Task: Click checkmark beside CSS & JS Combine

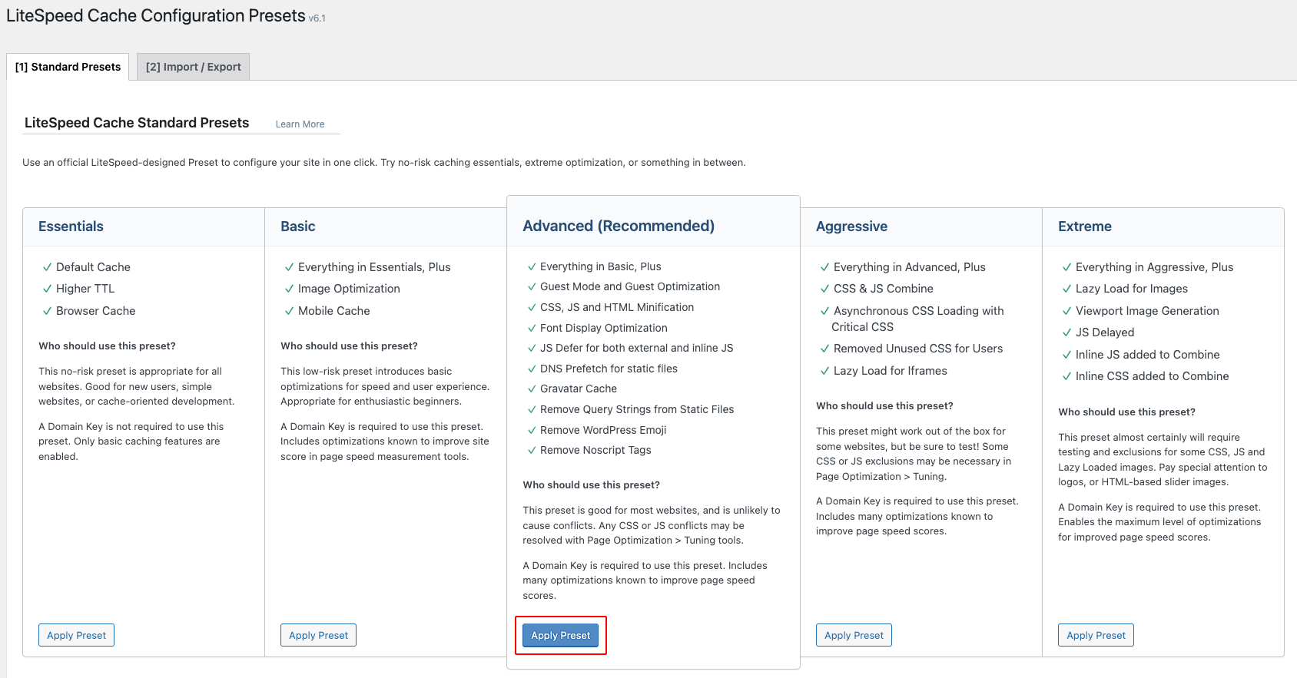Action: point(824,289)
